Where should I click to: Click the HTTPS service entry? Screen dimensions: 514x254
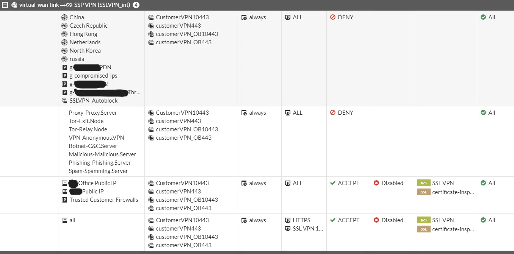(301, 220)
